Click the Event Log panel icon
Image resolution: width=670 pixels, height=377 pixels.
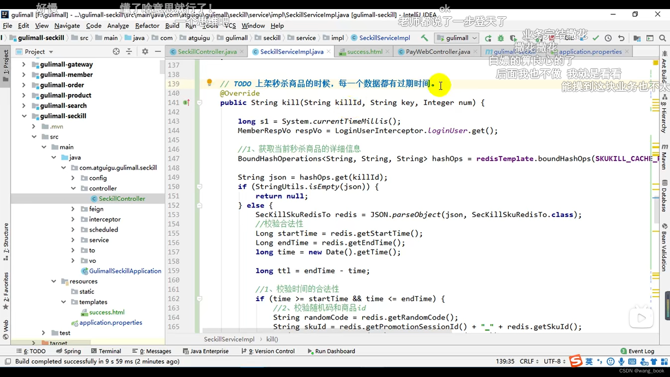(x=626, y=351)
